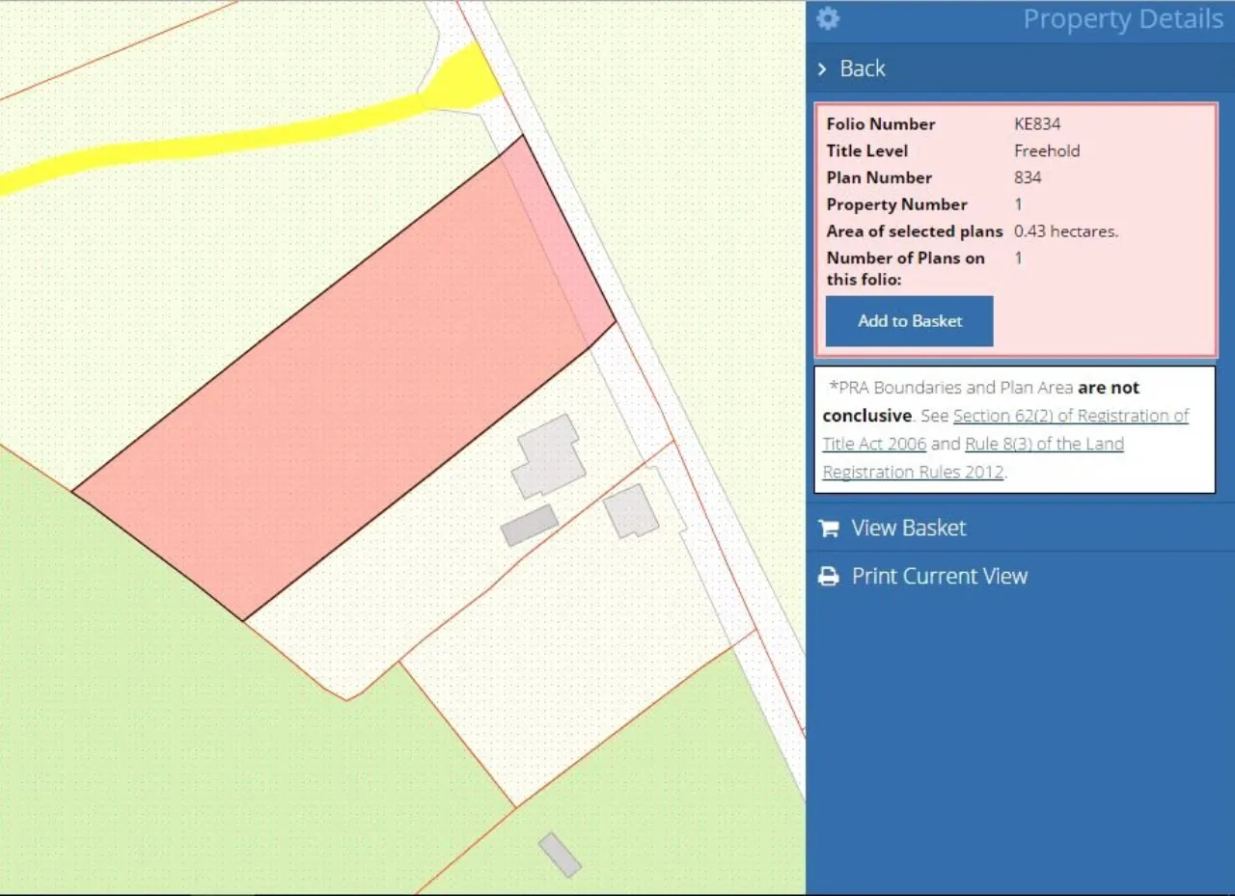The image size is (1235, 896).
Task: Click the 0.43 hectares area value
Action: coord(1065,231)
